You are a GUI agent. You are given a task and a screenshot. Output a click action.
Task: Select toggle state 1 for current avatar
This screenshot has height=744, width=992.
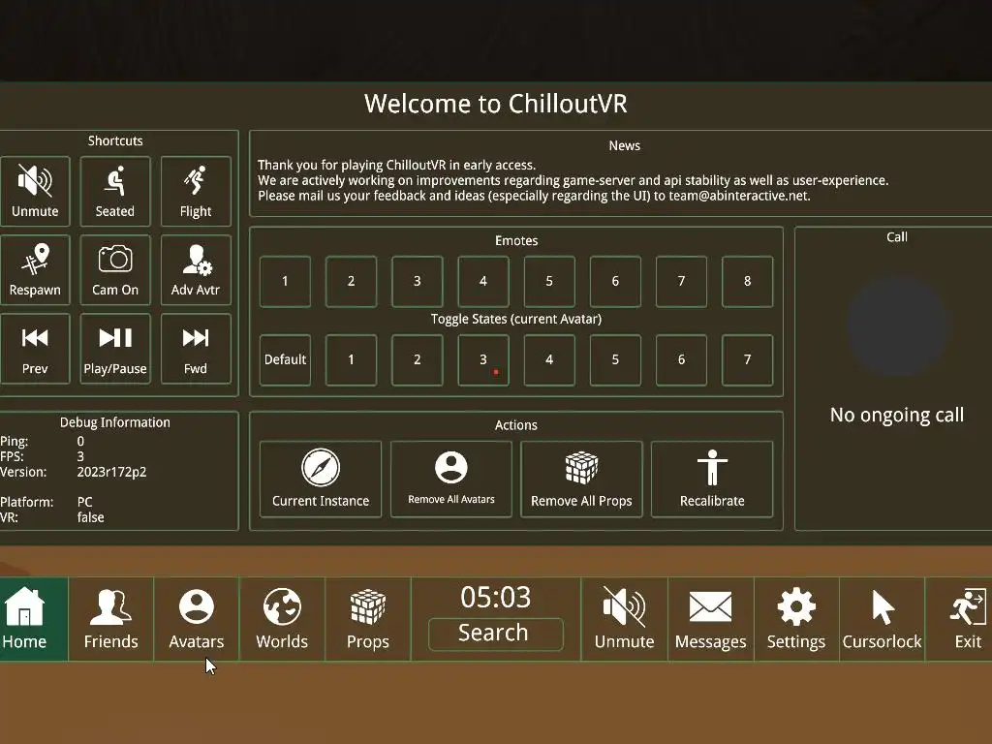click(x=351, y=360)
